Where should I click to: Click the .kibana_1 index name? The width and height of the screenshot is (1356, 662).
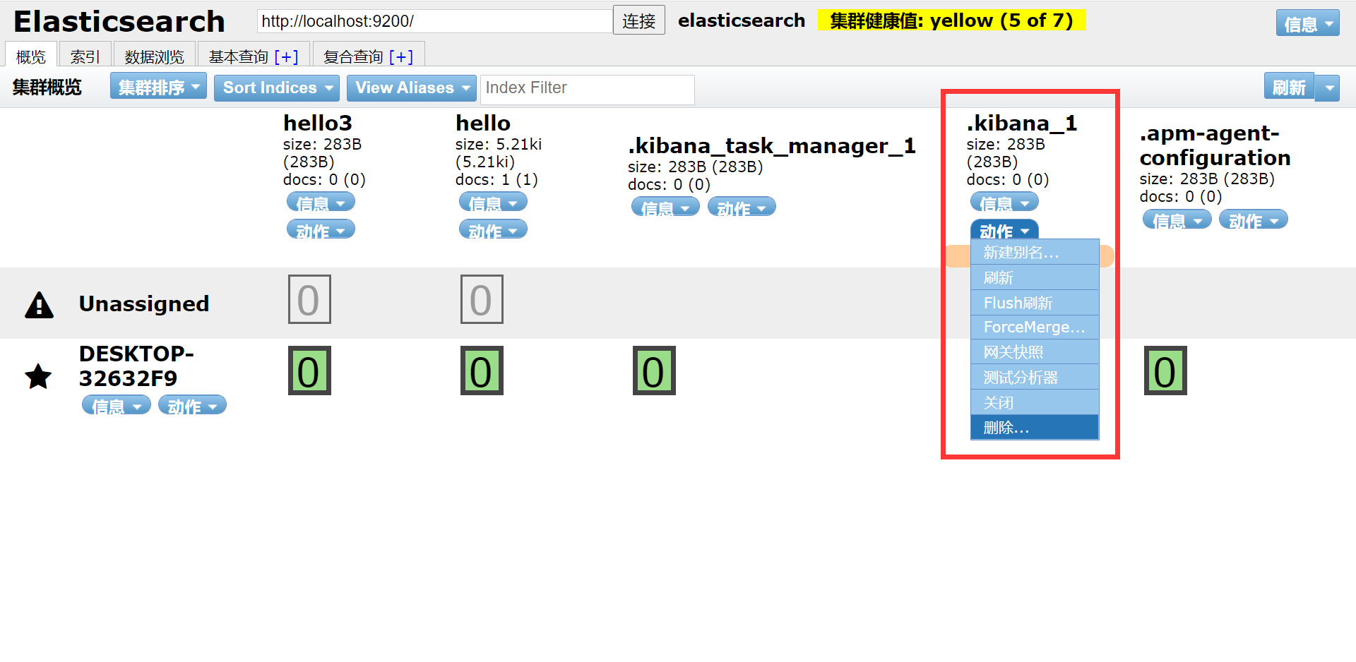[1022, 123]
